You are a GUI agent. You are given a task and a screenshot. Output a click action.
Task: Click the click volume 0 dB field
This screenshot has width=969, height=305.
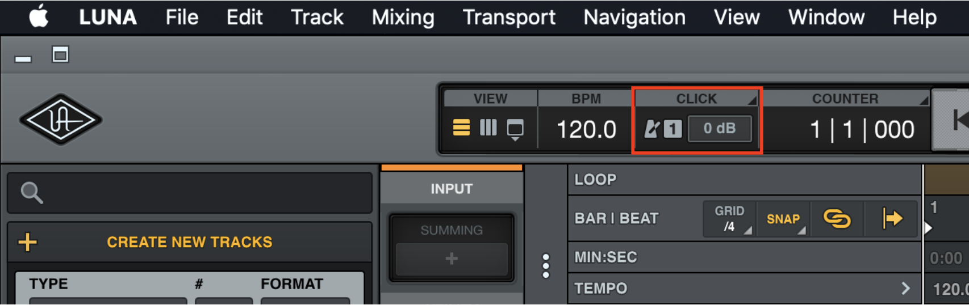point(720,129)
